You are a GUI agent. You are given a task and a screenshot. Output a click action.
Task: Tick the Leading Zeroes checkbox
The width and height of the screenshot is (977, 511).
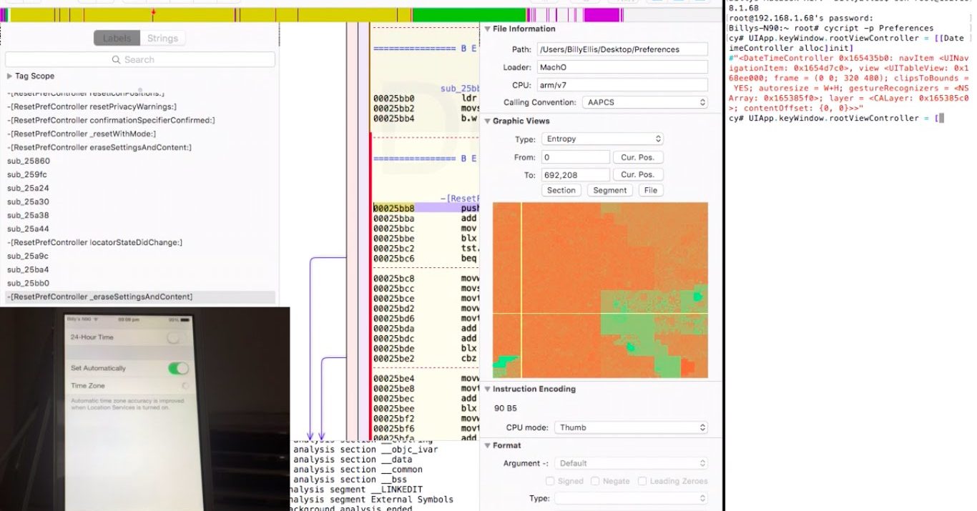pyautogui.click(x=642, y=482)
